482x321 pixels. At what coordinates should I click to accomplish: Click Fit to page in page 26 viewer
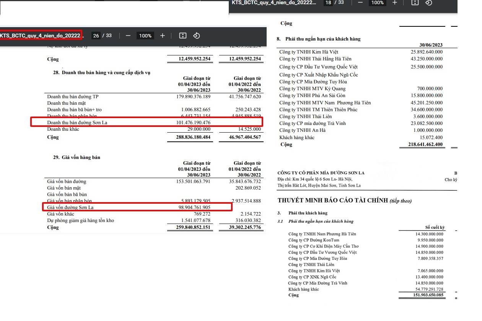click(183, 36)
